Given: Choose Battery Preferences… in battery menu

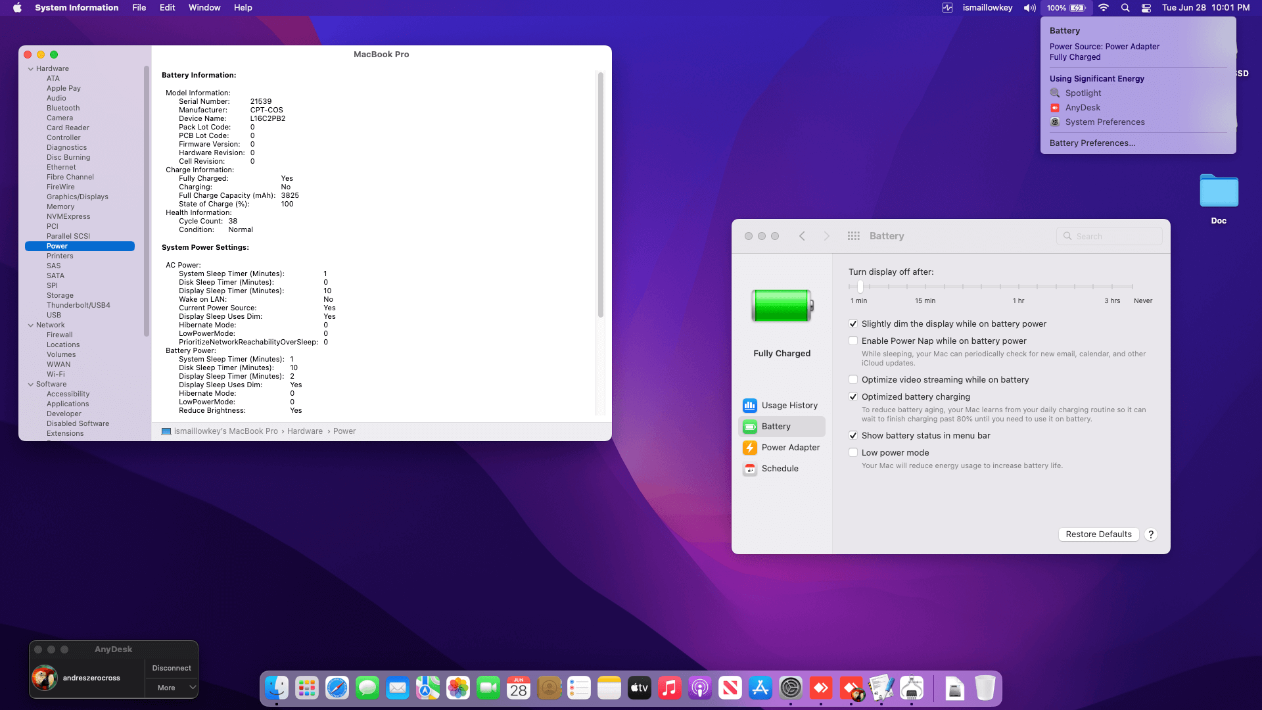Looking at the screenshot, I should coord(1092,143).
